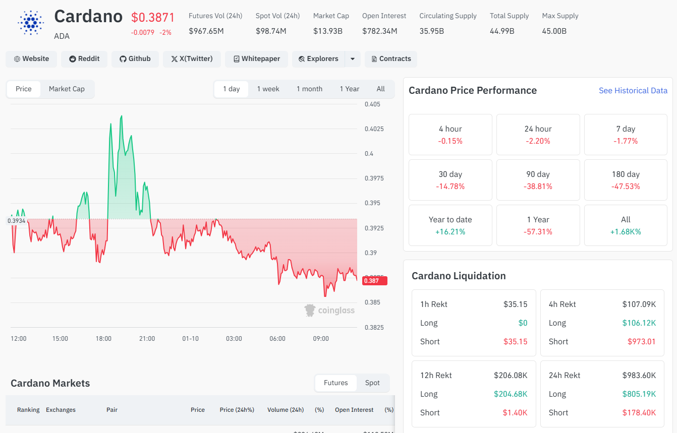Viewport: 677px width, 433px height.
Task: Open the X(Twitter) profile button
Action: point(192,59)
